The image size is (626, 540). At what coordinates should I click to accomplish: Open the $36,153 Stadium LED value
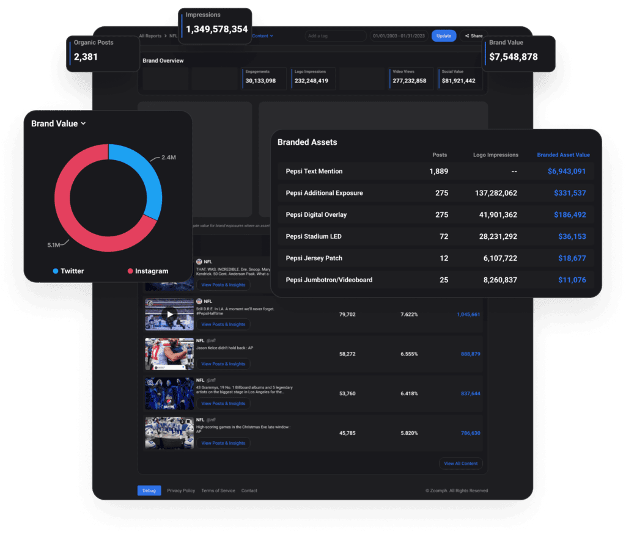572,236
